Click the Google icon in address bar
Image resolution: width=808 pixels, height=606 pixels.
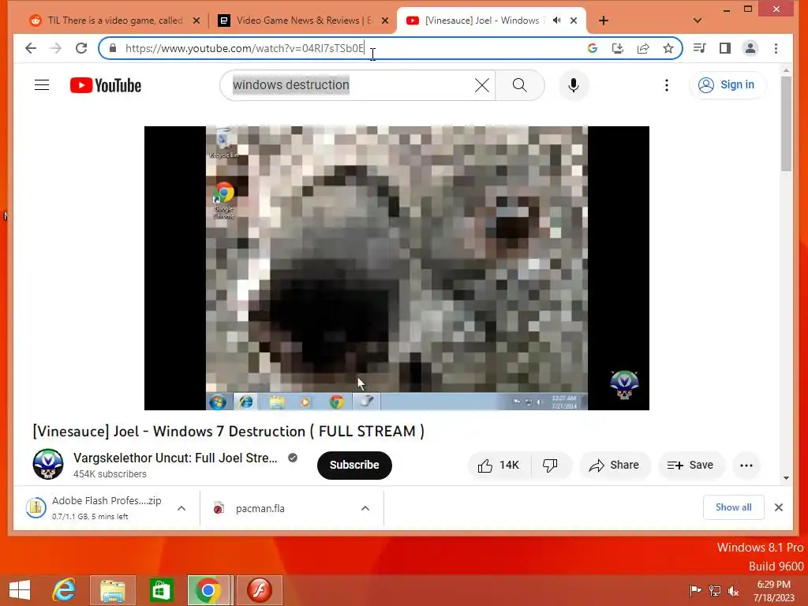(x=592, y=48)
